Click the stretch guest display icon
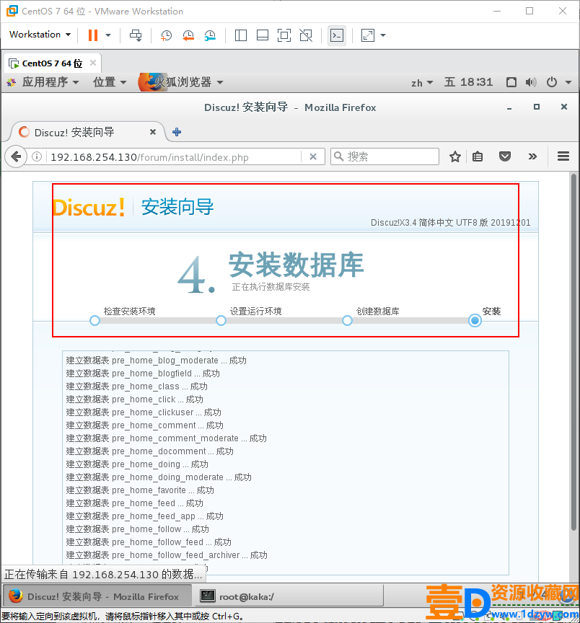Screen dimensions: 580x623 point(368,35)
